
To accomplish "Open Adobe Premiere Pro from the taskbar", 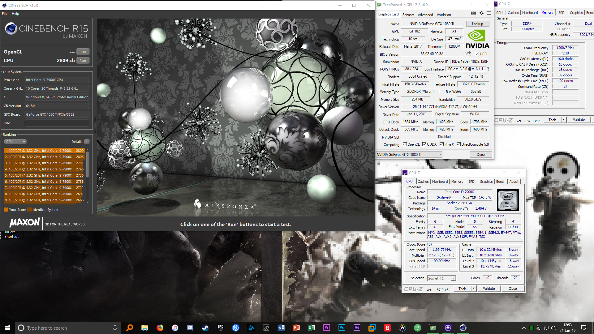I will coord(327,328).
